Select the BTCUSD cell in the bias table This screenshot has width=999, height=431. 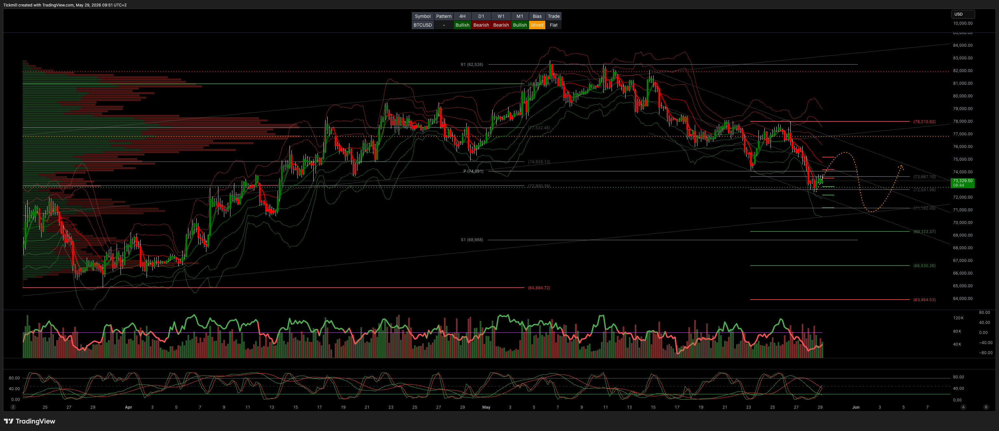pos(423,25)
